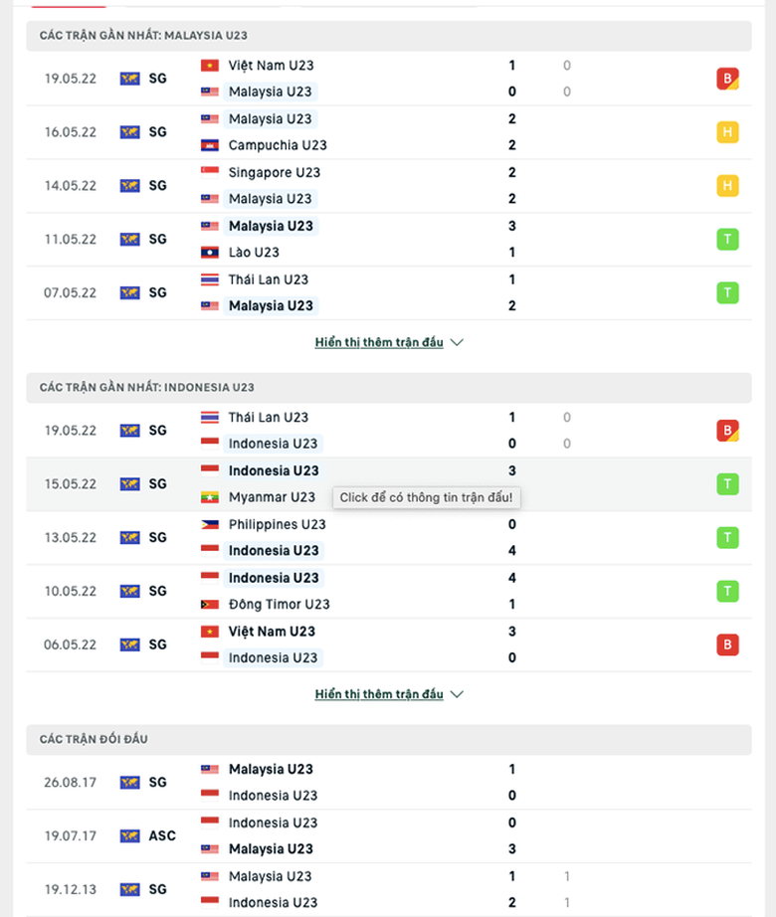
Task: Click 'Hiển thị thêm trận đấu' under Malaysia section
Action: pyautogui.click(x=379, y=342)
